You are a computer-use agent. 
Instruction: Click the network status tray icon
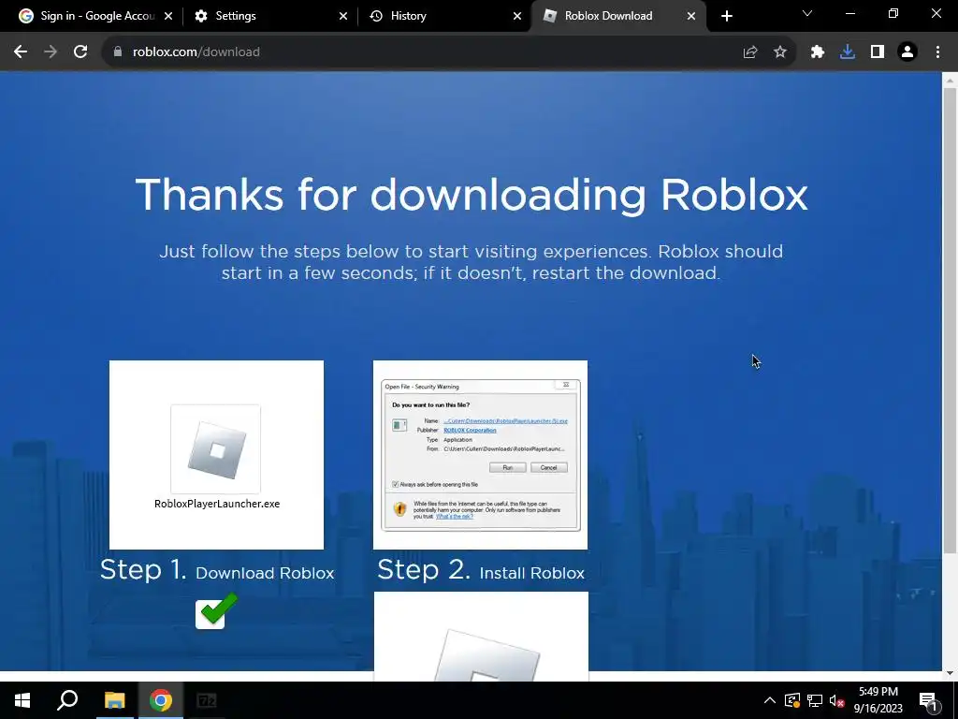coord(815,700)
